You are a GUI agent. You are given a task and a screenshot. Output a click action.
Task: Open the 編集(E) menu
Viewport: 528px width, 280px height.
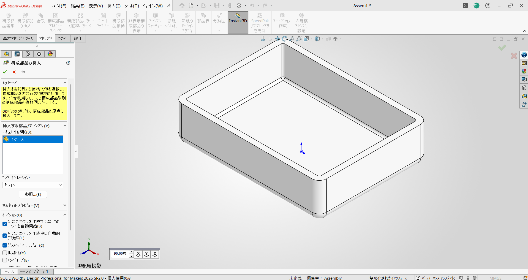[78, 6]
